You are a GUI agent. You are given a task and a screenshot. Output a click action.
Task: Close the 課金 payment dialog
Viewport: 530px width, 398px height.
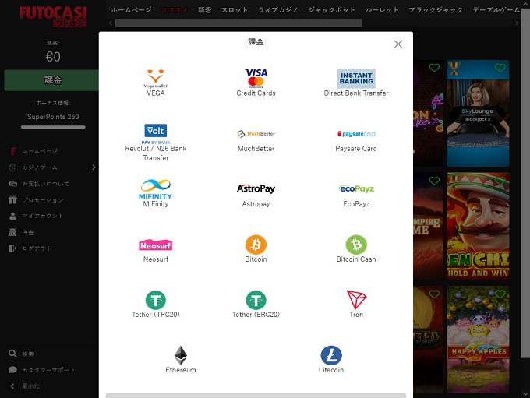pos(398,44)
